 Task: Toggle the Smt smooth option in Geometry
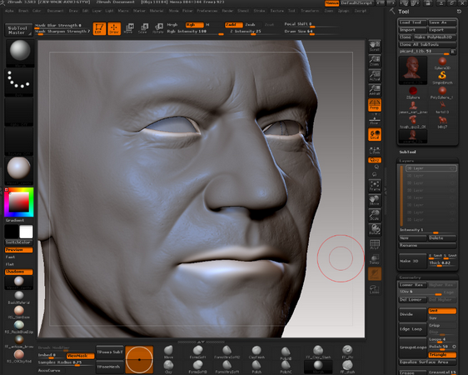coord(442,311)
